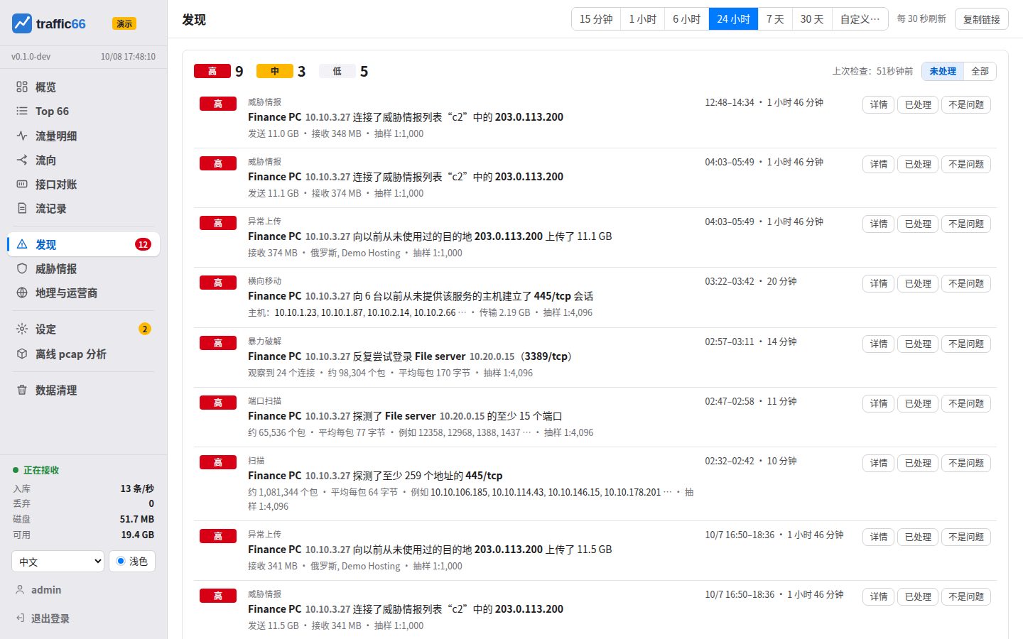Filter findings by 中 severity badge

(x=275, y=71)
